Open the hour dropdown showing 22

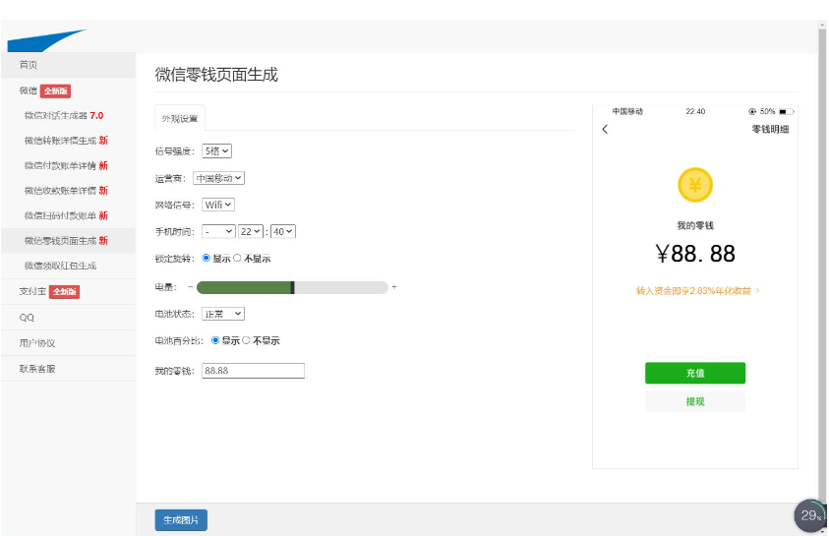point(251,231)
